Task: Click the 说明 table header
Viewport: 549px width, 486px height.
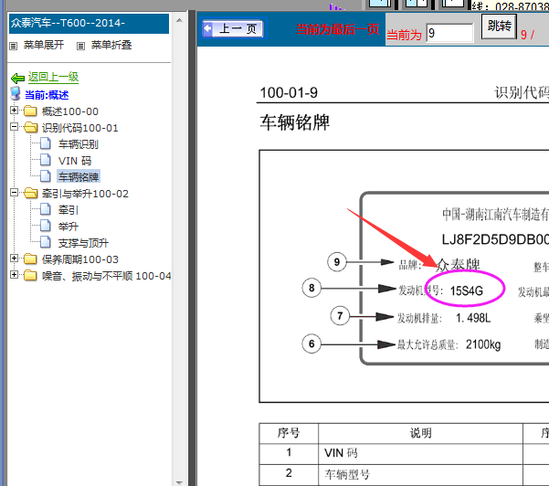Action: point(420,434)
